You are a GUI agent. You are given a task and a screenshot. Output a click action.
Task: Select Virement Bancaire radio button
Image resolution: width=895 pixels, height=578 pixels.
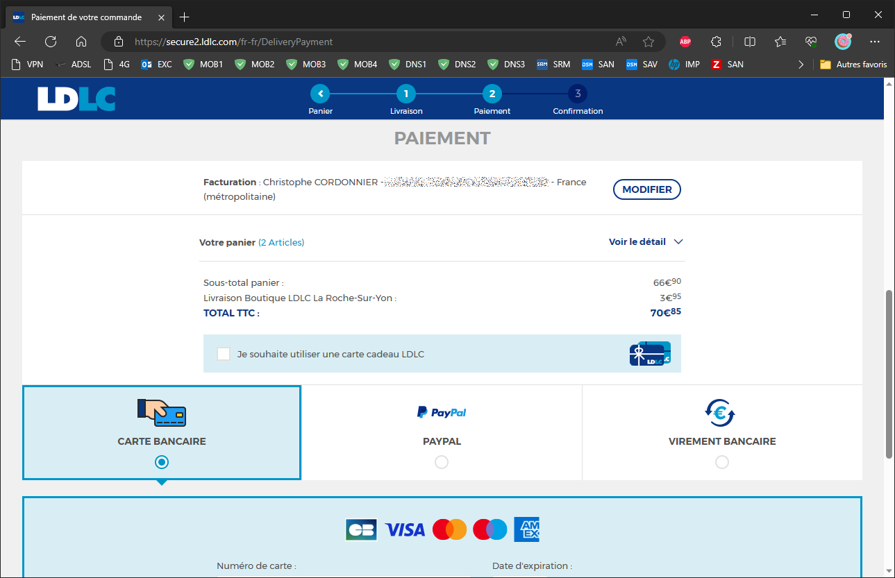point(722,462)
